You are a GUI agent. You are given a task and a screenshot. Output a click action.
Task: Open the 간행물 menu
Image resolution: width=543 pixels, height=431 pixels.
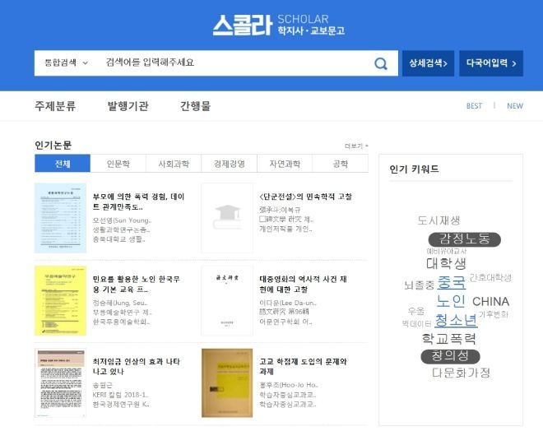[195, 106]
